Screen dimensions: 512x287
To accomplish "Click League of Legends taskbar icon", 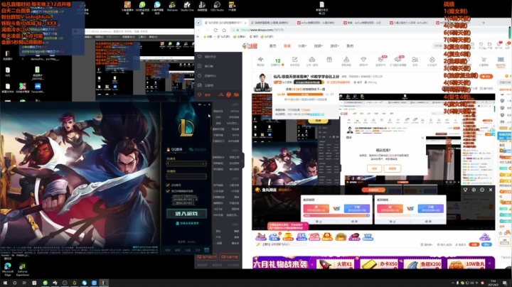I will pos(104,283).
